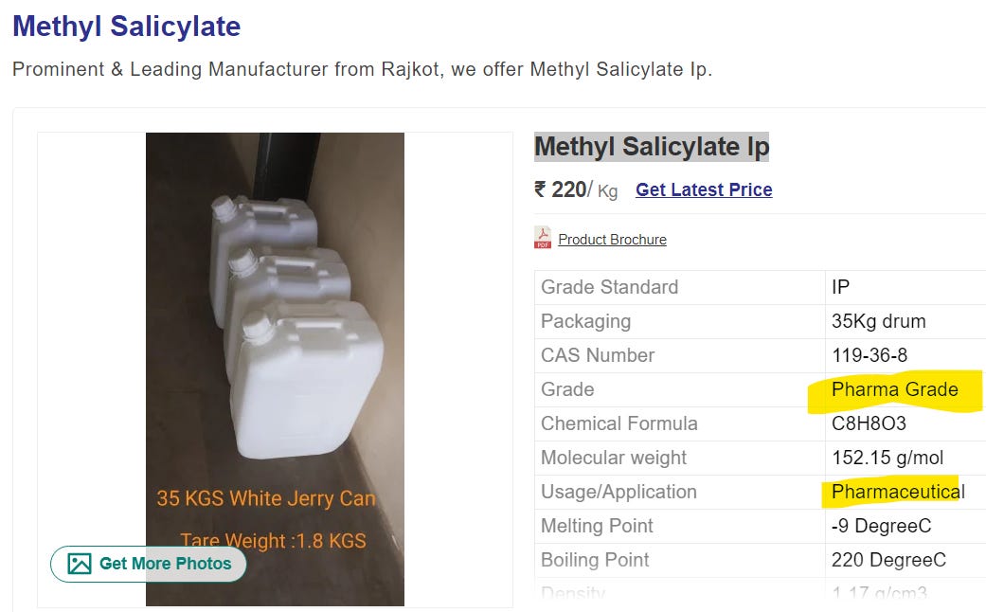The image size is (986, 612).
Task: Click the picture icon in Get More Photos
Action: (80, 564)
